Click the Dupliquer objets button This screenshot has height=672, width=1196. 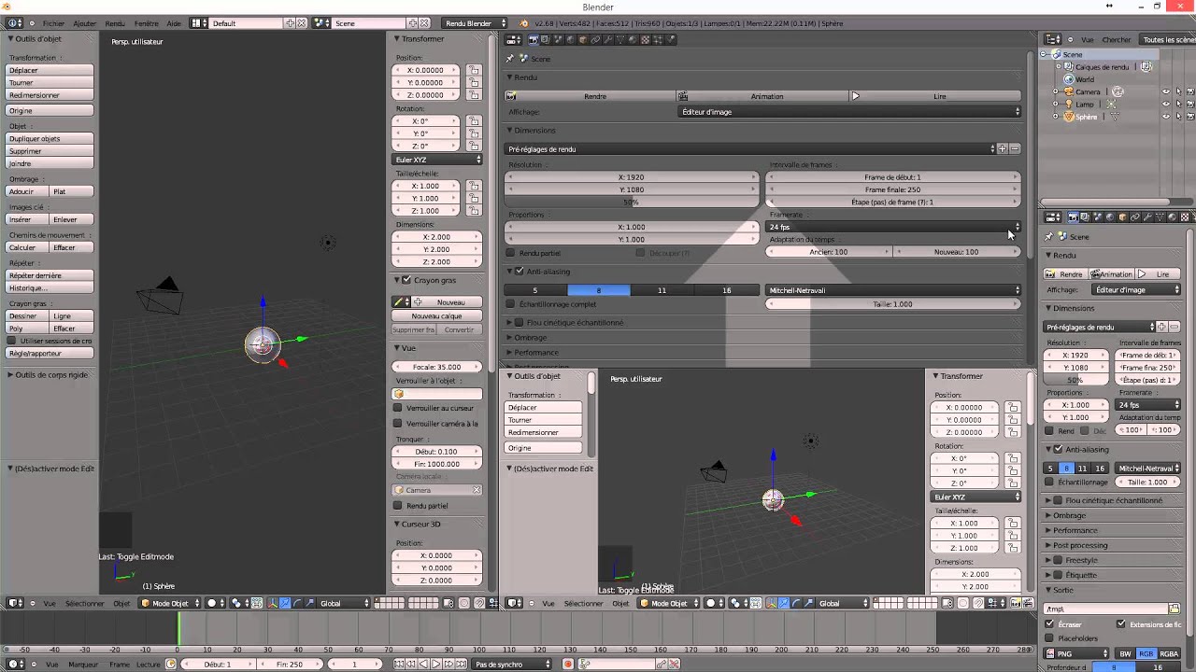click(50, 139)
